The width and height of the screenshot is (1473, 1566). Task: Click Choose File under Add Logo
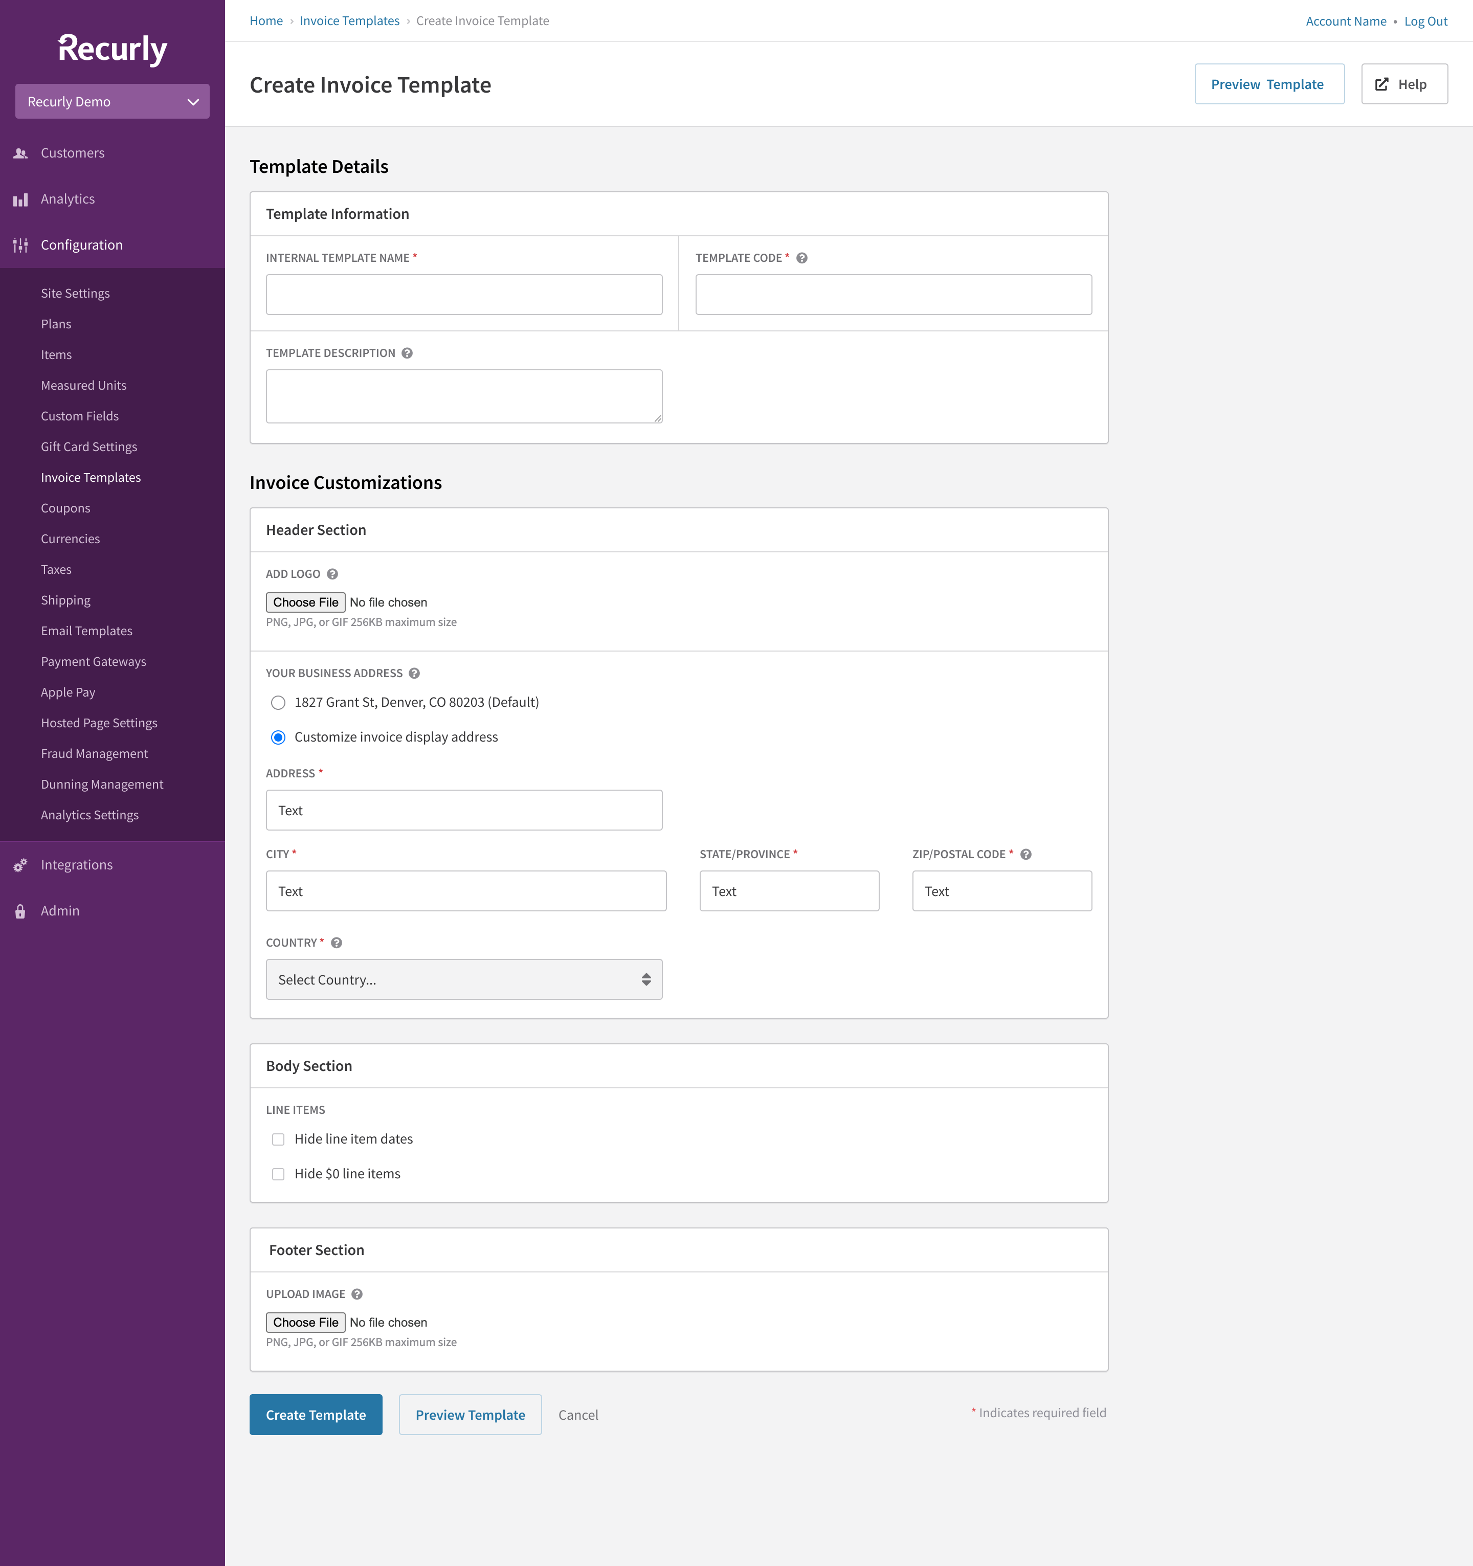click(306, 602)
